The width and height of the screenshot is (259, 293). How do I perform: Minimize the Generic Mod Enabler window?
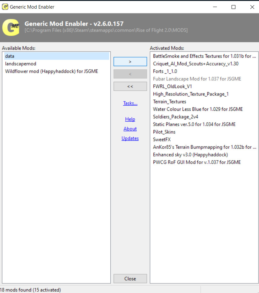[215, 7]
